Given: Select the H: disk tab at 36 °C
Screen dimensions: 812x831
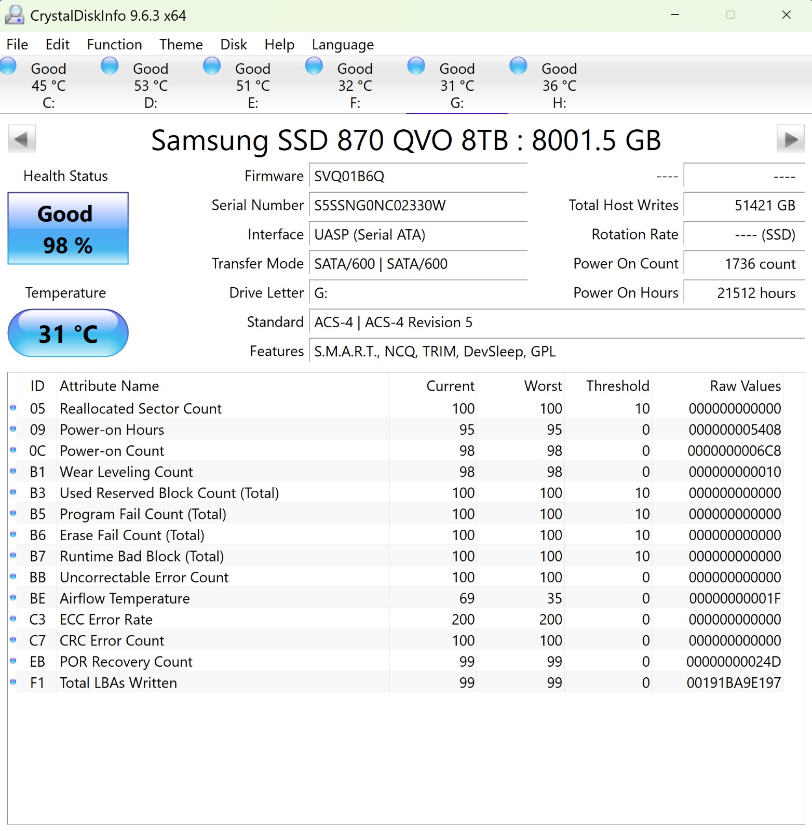Looking at the screenshot, I should pyautogui.click(x=559, y=85).
